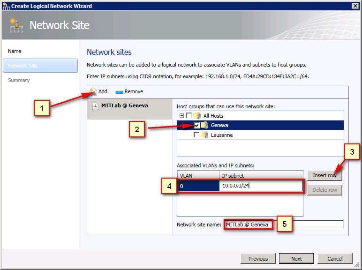
Task: Click the Remove network site icon
Action: (119, 92)
